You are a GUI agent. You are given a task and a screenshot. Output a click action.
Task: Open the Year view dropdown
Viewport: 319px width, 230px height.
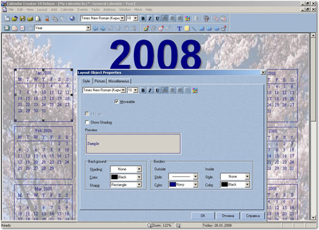click(x=88, y=28)
